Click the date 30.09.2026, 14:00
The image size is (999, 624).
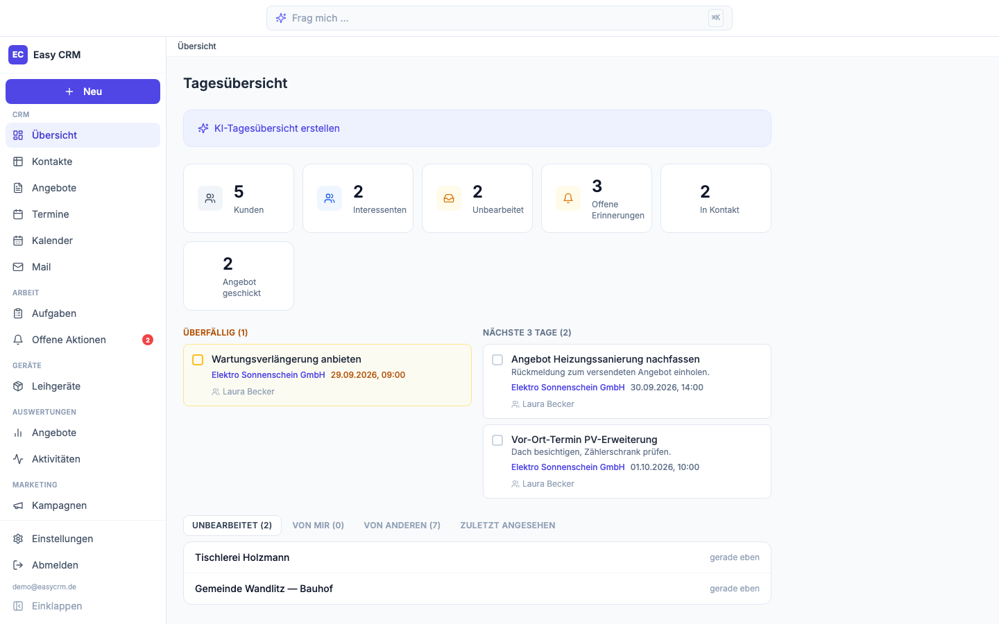(x=667, y=388)
